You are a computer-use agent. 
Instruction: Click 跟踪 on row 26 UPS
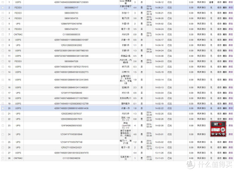[x=230, y=148]
